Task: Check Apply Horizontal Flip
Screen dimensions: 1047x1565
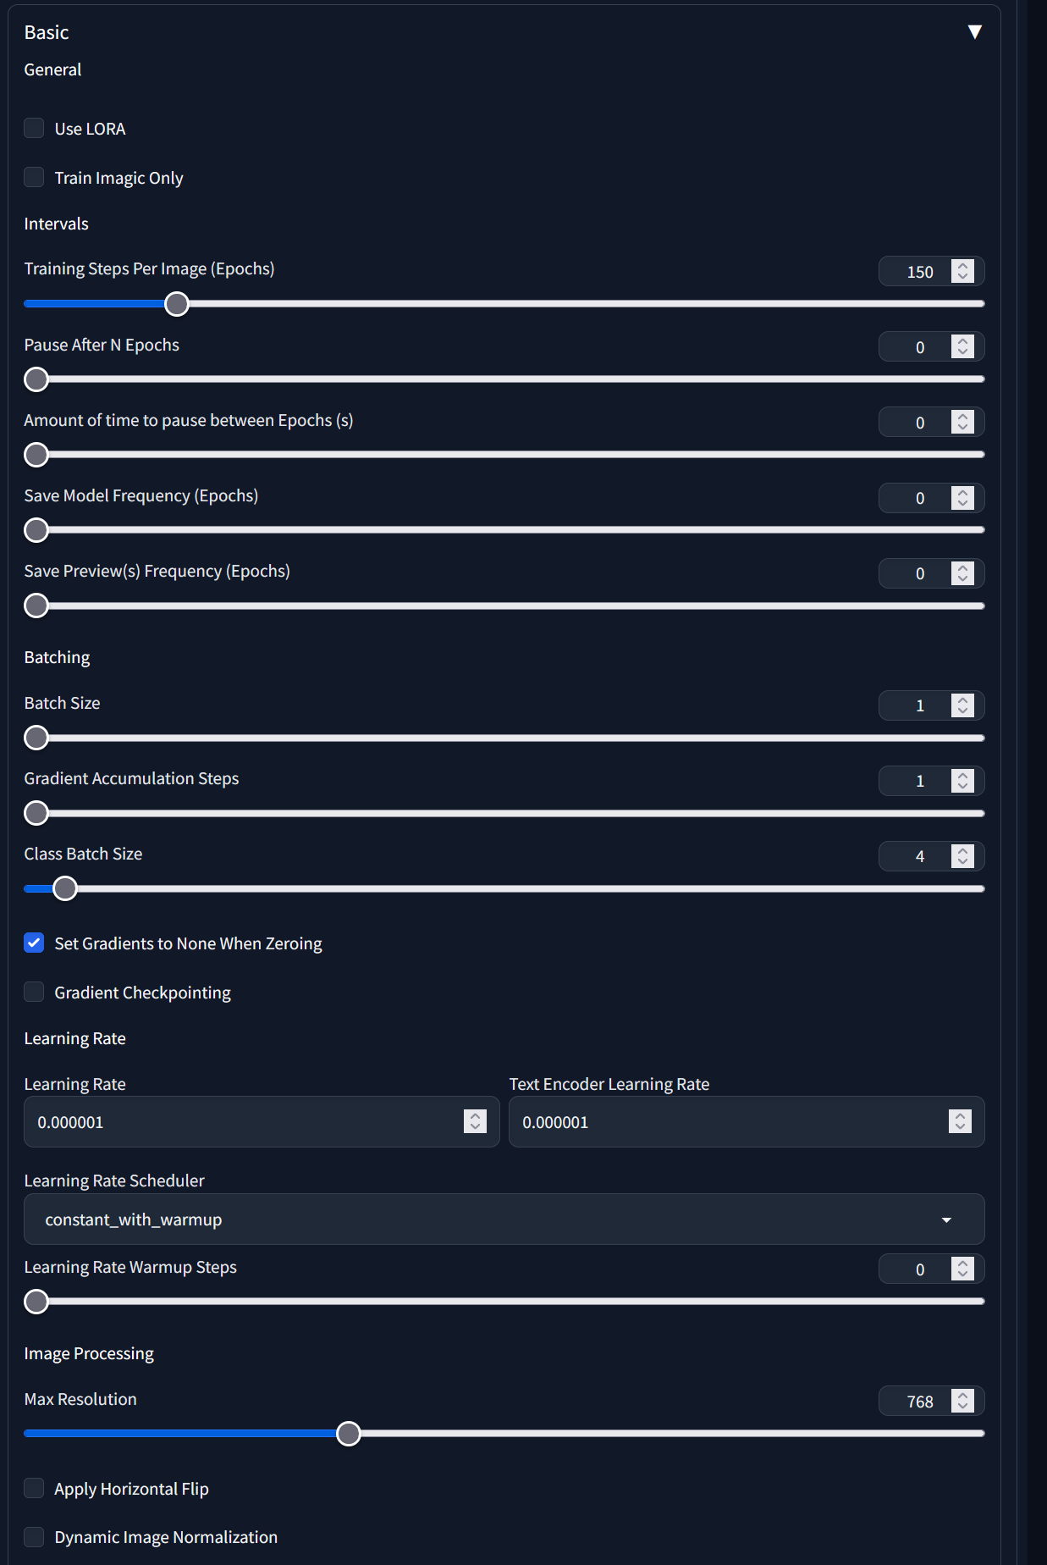Action: 34,1488
